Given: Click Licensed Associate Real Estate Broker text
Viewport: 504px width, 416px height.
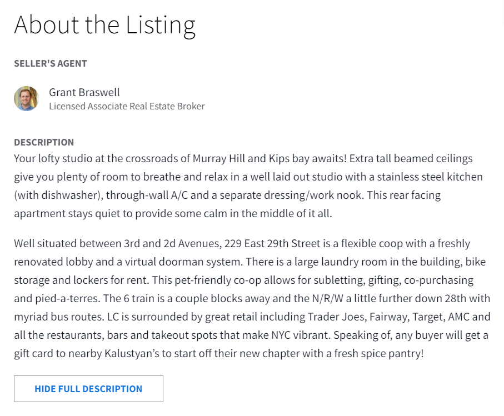Looking at the screenshot, I should 127,106.
